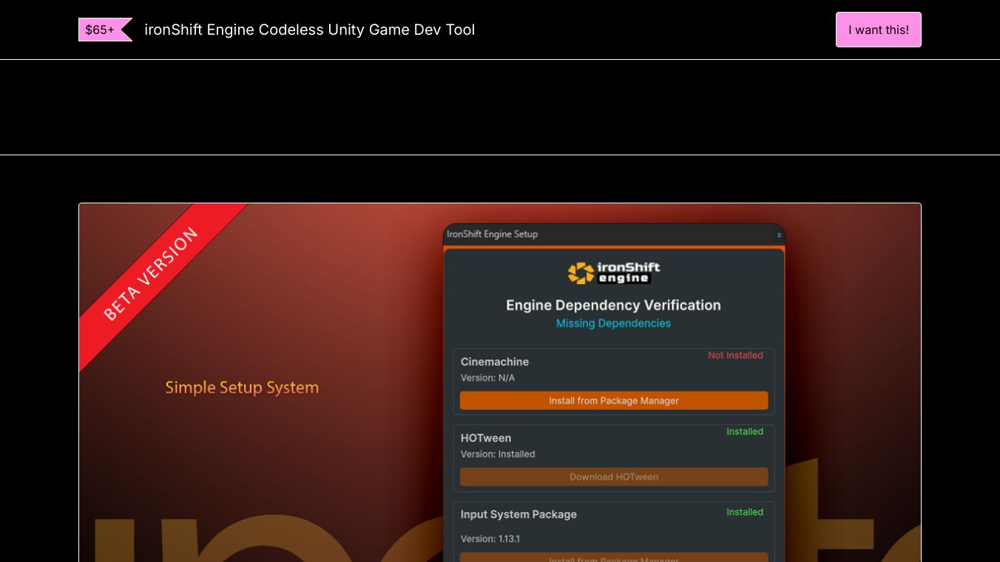Click the "Installed" status in the HOTween row
Viewport: 1000px width, 562px height.
745,432
